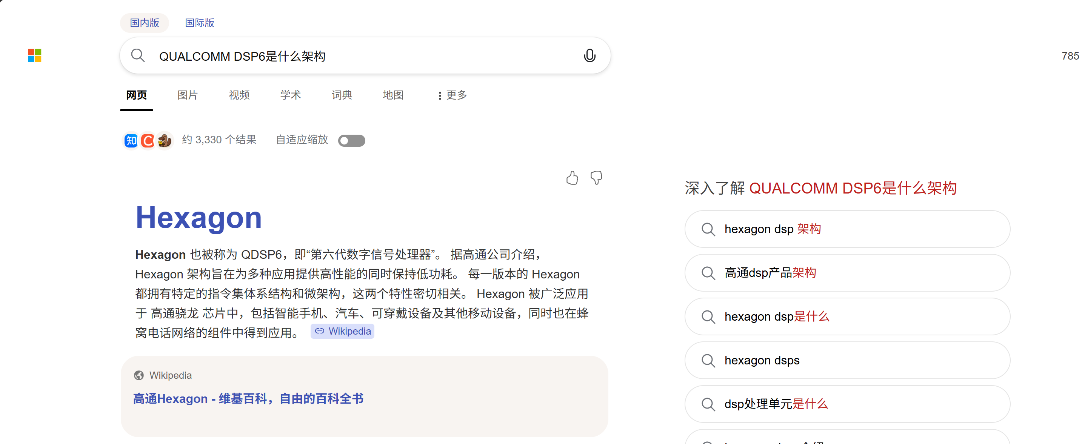1082x444 pixels.
Task: Click the 自适应缩放 label
Action: [302, 140]
